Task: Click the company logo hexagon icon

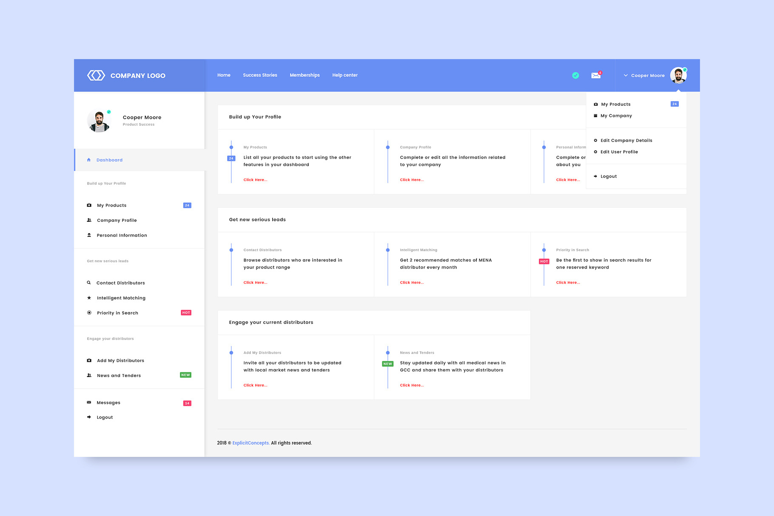Action: point(96,75)
